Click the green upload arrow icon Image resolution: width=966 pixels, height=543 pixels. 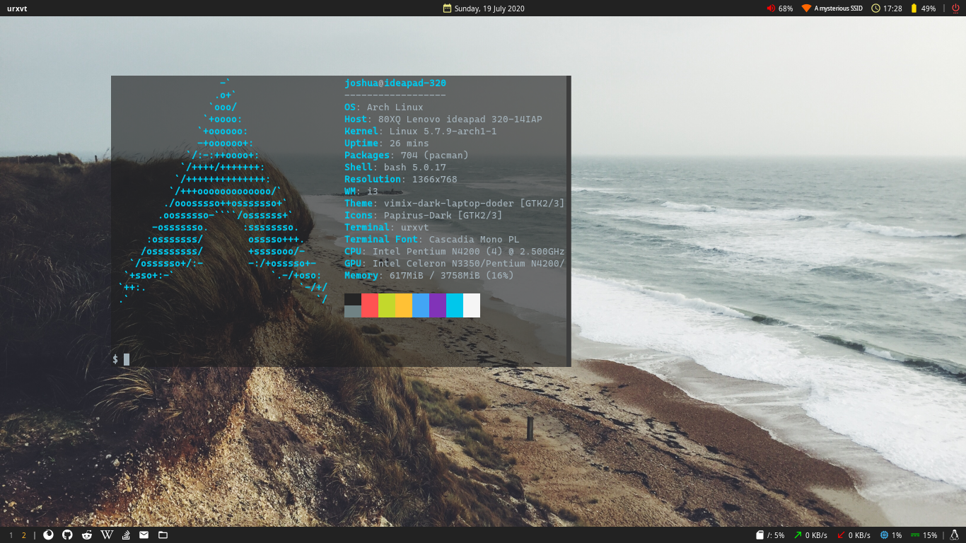pyautogui.click(x=798, y=535)
